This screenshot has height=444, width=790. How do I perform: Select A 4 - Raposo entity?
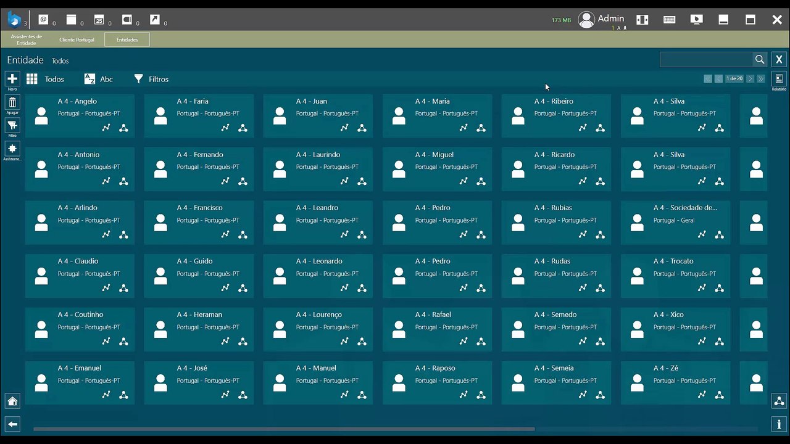pyautogui.click(x=438, y=382)
